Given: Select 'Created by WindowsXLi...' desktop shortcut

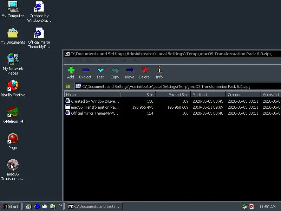Looking at the screenshot, I should pos(39,12).
